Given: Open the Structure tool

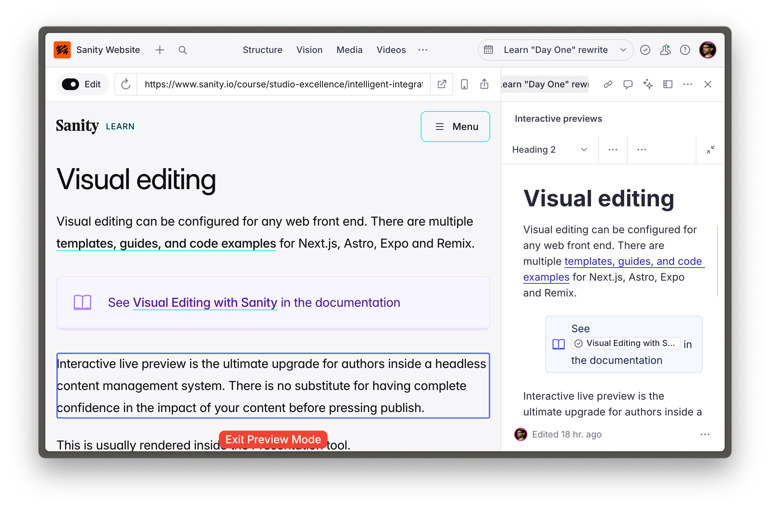Looking at the screenshot, I should (263, 50).
